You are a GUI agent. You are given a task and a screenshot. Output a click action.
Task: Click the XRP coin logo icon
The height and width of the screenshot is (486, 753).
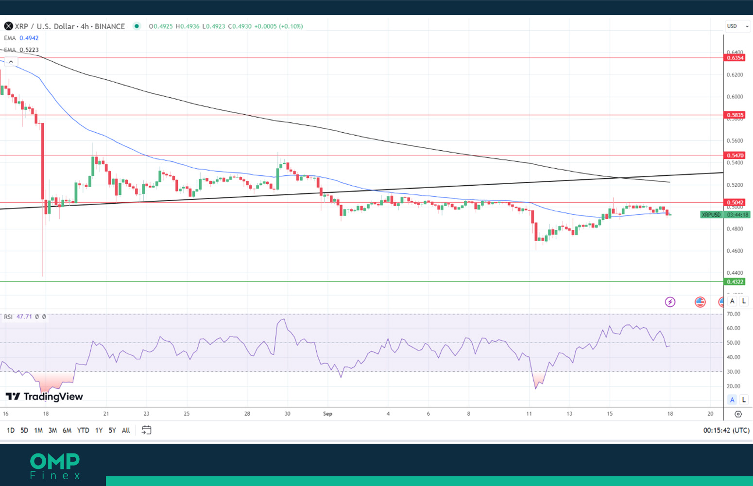8,26
